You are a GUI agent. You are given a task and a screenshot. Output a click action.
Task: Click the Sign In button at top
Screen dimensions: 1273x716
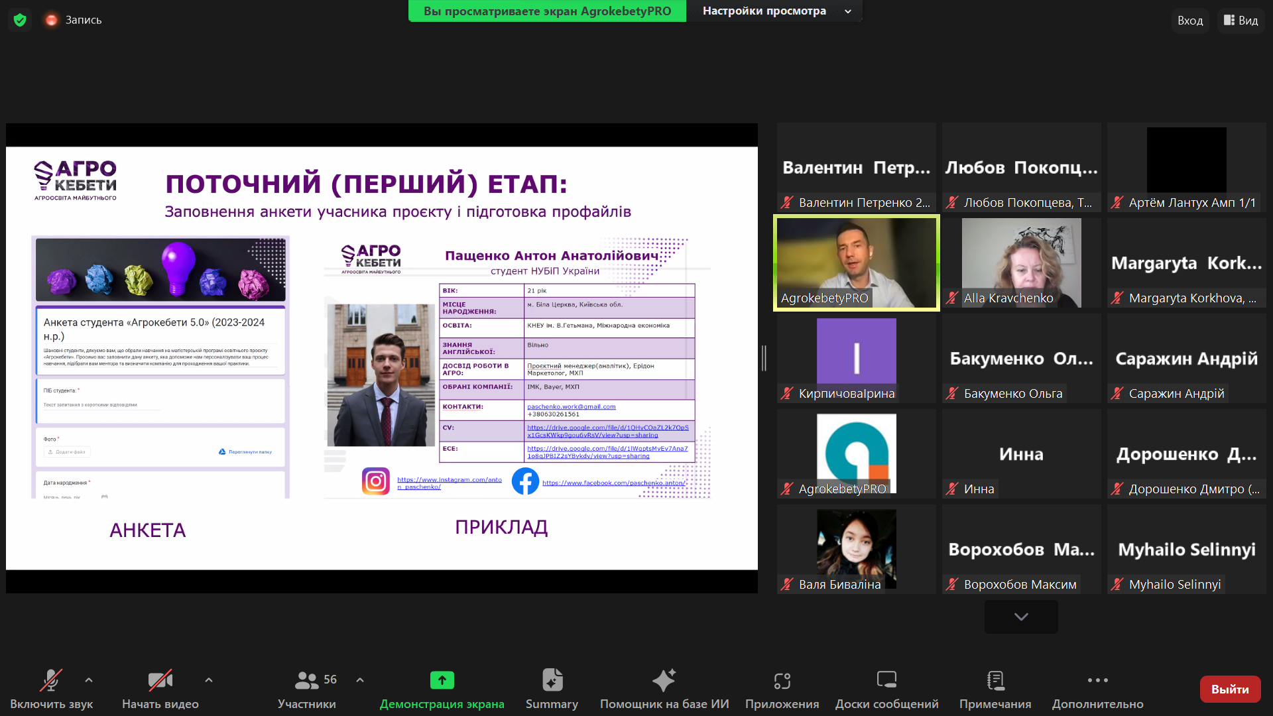tap(1189, 21)
